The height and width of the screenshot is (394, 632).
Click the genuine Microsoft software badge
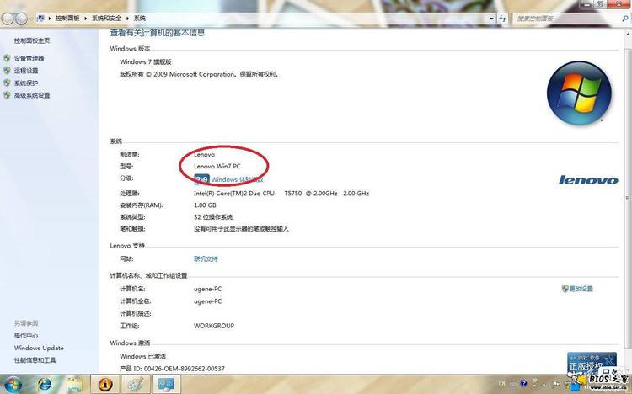point(592,364)
